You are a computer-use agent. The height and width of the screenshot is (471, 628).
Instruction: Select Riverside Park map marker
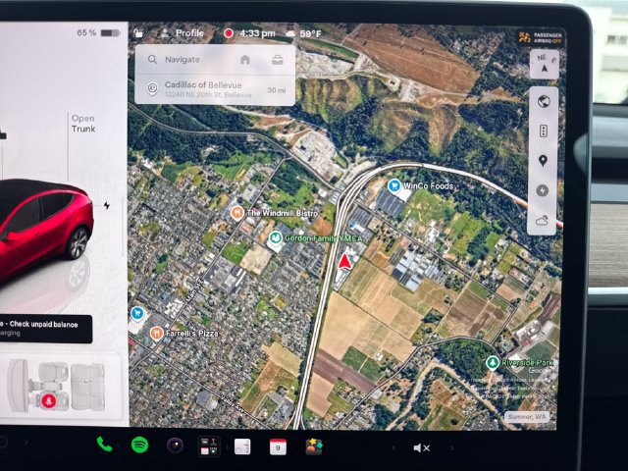click(x=493, y=362)
